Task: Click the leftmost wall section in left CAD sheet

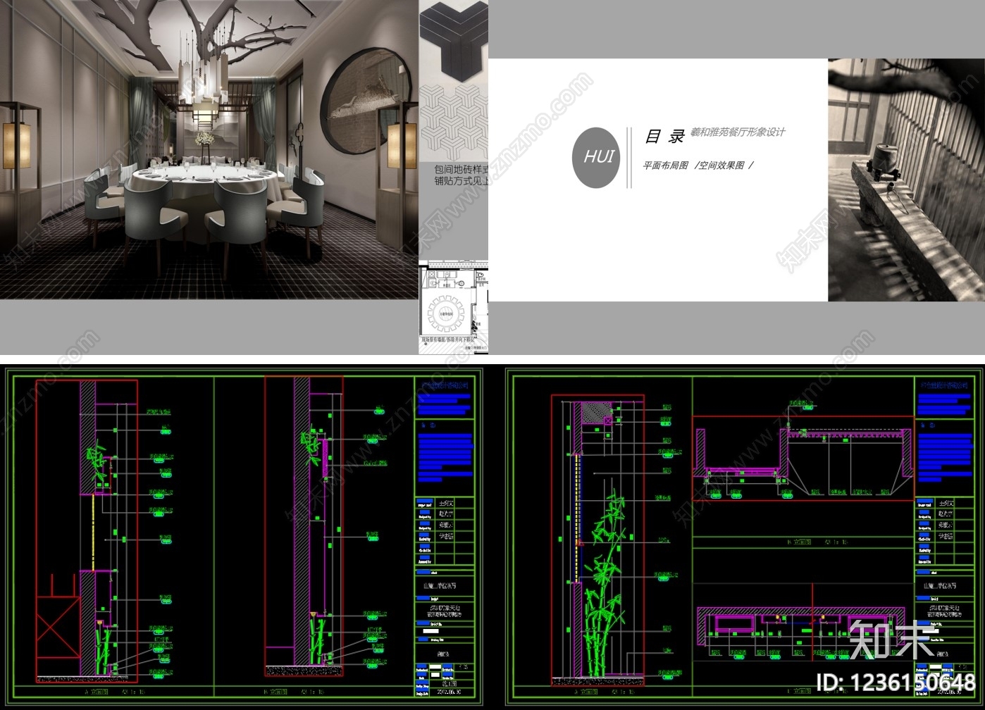Action: pos(87,531)
